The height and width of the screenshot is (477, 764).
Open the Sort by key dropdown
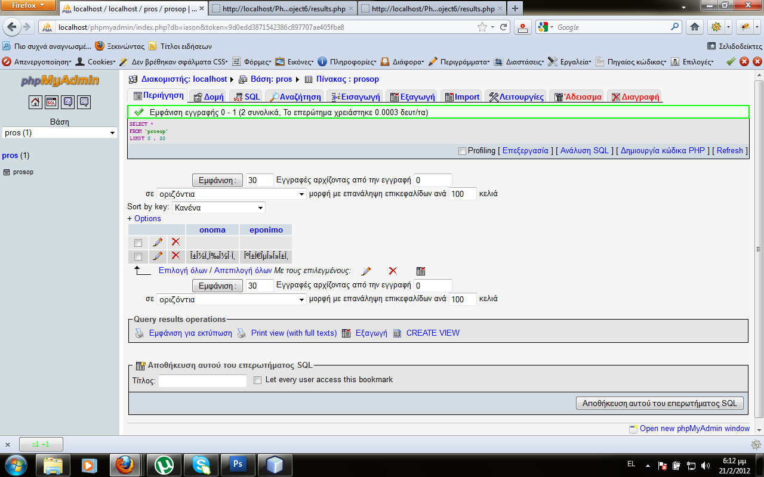[x=218, y=207]
